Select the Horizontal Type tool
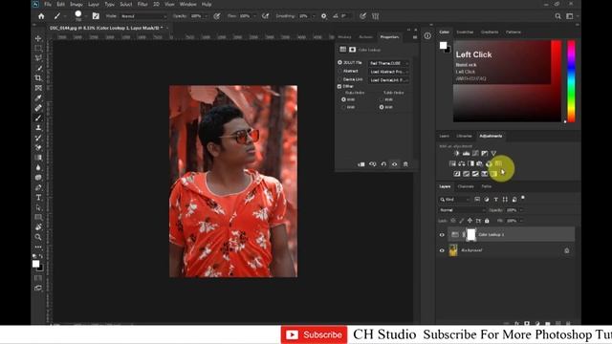Image resolution: width=612 pixels, height=344 pixels. pos(38,198)
